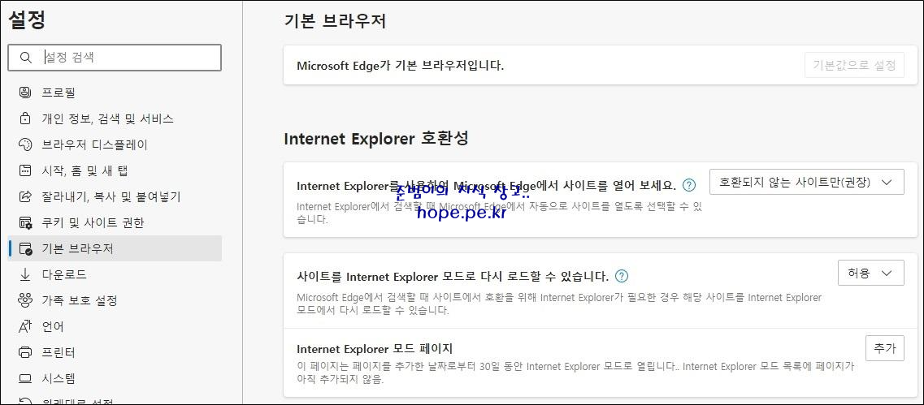Screen dimensions: 924x405
Task: Click the search magnifier icon in settings
Action: coord(25,58)
